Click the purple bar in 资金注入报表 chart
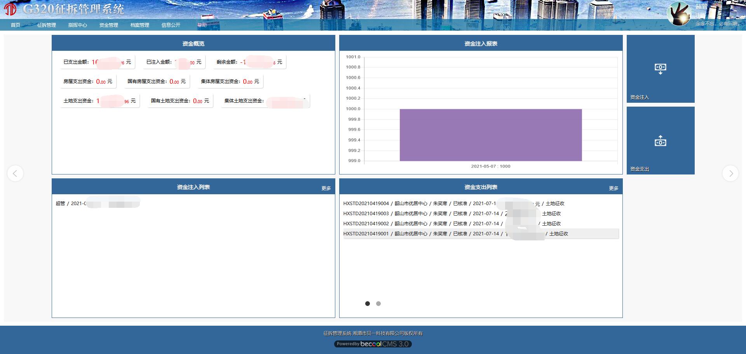Screen dimensions: 746x354 pos(490,135)
